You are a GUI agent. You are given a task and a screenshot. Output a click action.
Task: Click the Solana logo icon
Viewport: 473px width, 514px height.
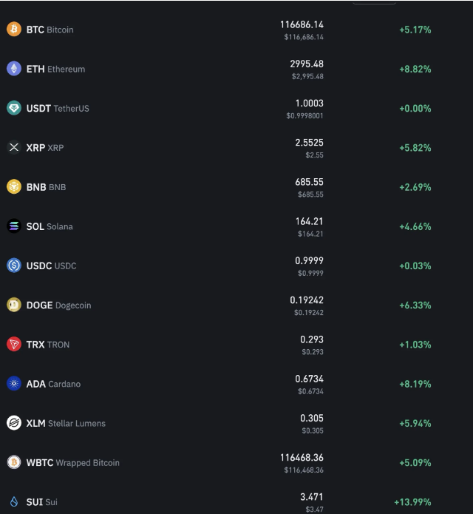pyautogui.click(x=14, y=226)
